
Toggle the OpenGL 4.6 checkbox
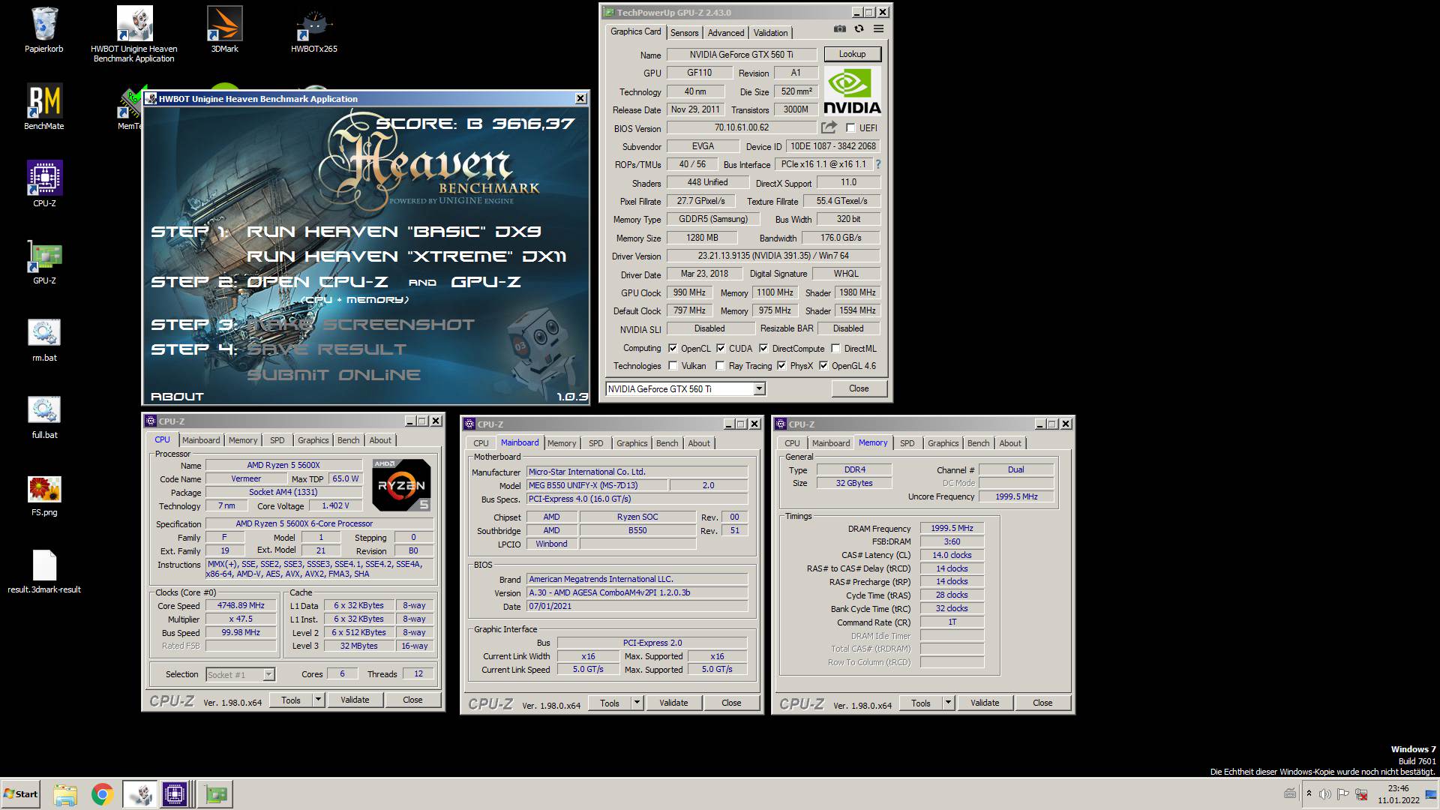click(x=823, y=366)
